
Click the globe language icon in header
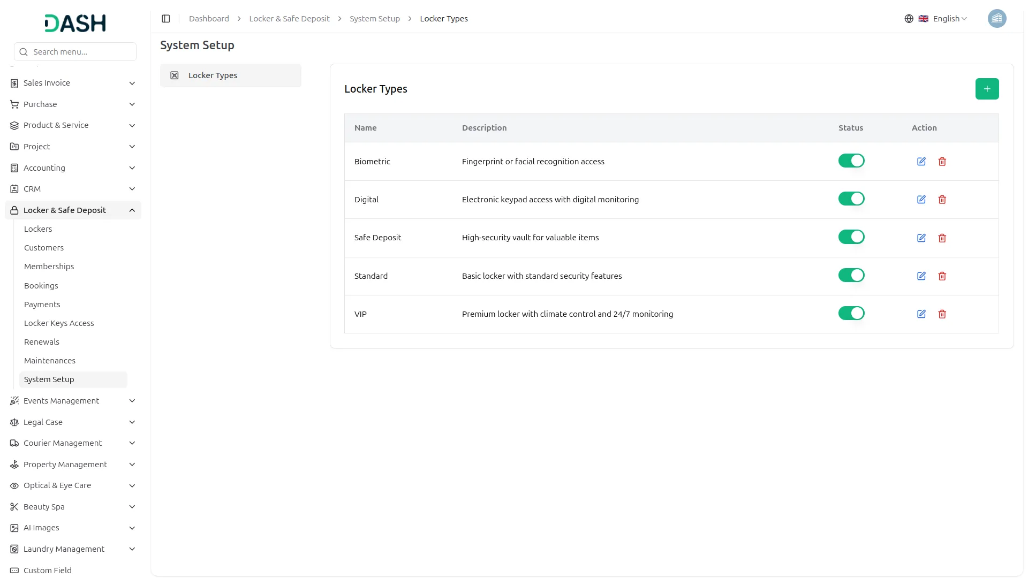(x=908, y=18)
